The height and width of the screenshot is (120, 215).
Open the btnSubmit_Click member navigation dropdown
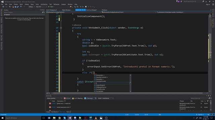click(x=183, y=12)
